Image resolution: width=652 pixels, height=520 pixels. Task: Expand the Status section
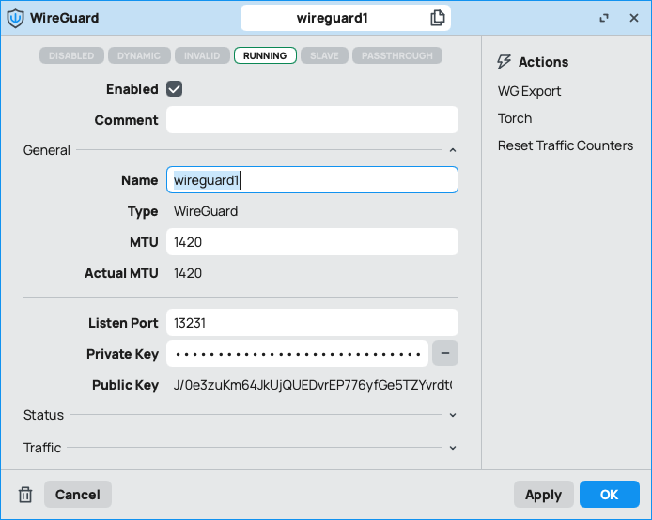[453, 415]
